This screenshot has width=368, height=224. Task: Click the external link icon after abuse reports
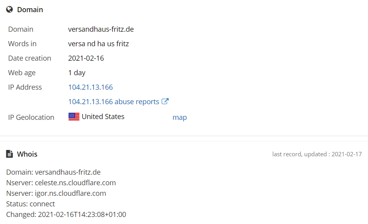[165, 101]
